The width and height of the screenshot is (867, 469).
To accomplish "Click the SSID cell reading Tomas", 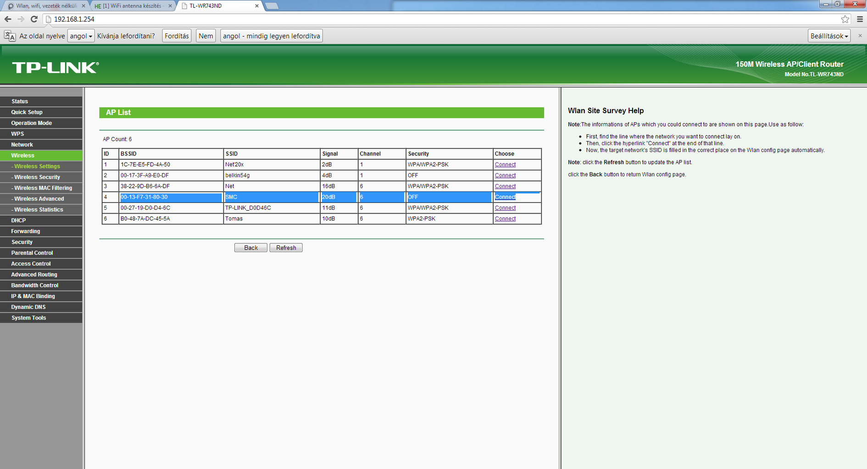I will coord(272,219).
